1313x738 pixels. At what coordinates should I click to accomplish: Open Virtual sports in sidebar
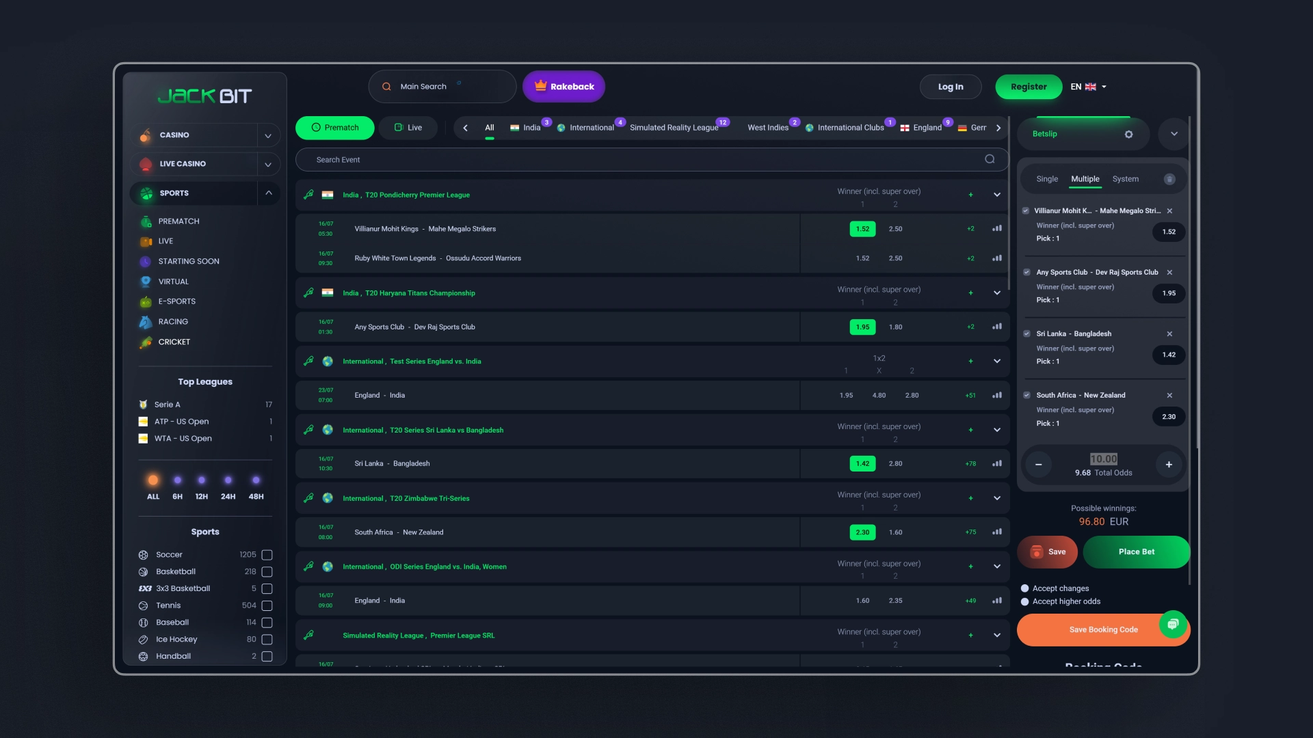pyautogui.click(x=173, y=282)
